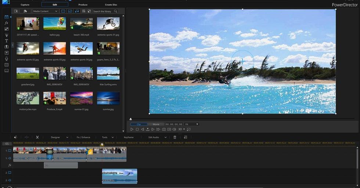The height and width of the screenshot is (188, 360).
Task: Open the Media Content dropdown
Action: [45, 11]
